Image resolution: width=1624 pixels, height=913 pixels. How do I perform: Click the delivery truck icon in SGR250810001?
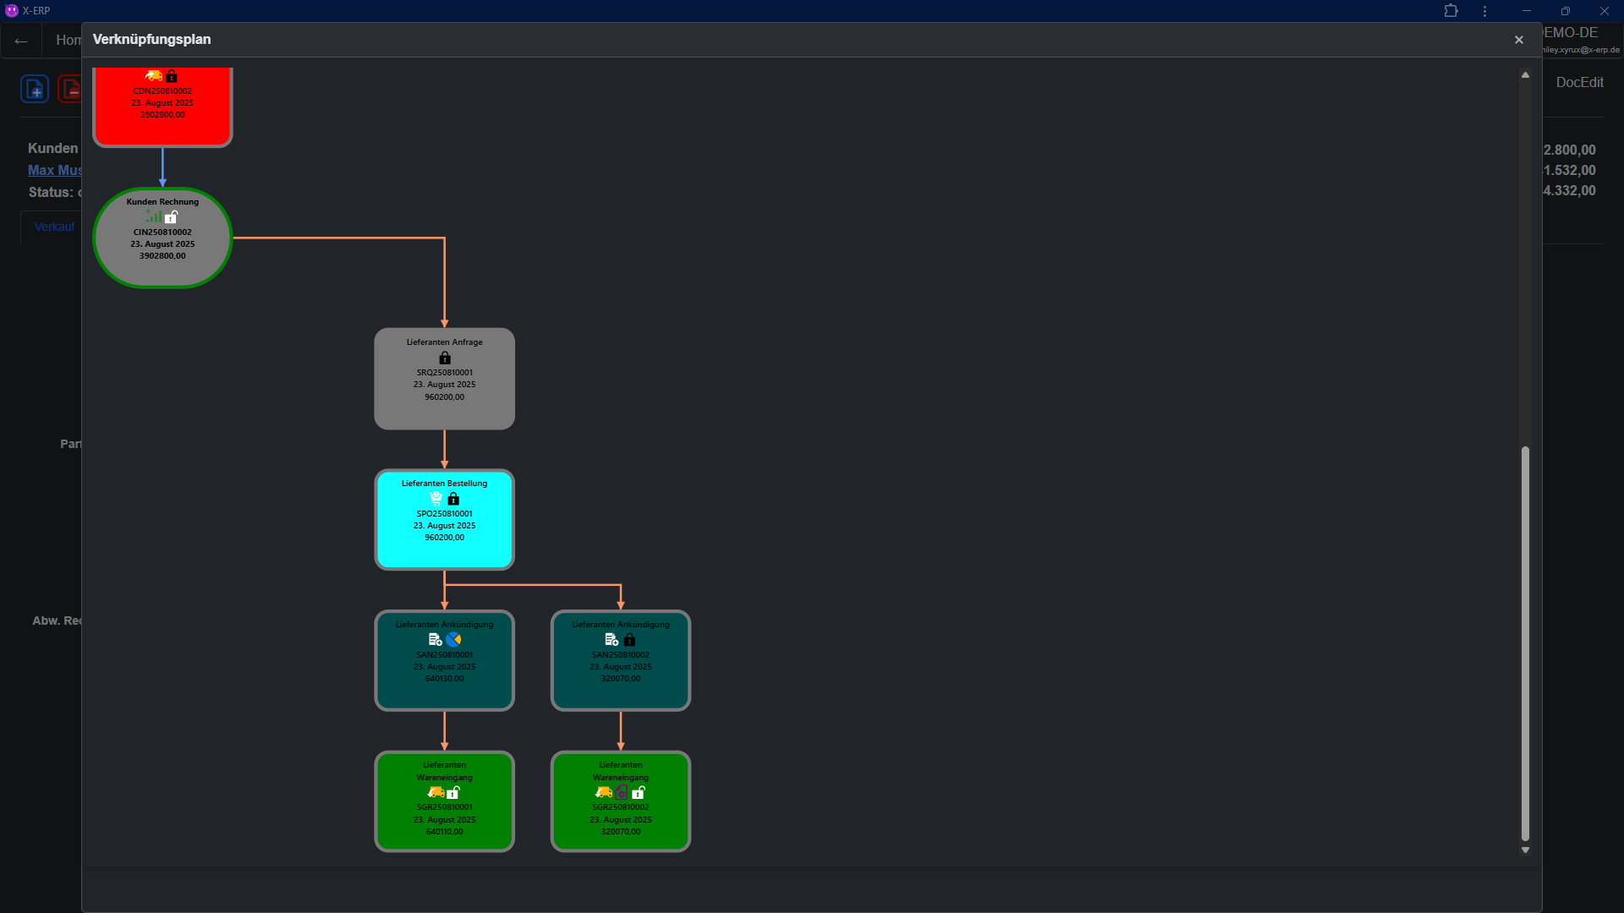point(436,793)
